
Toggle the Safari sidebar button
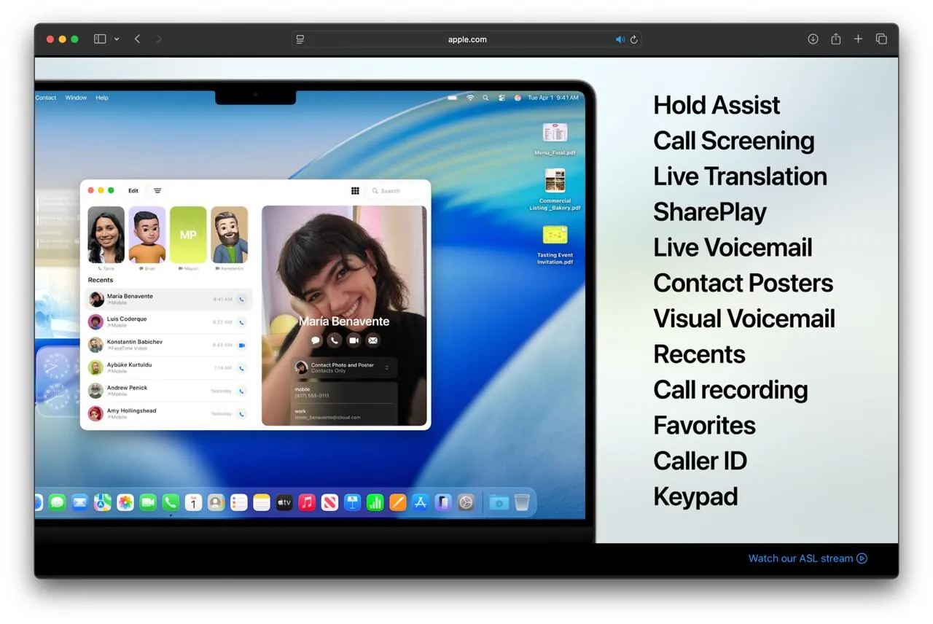[100, 39]
